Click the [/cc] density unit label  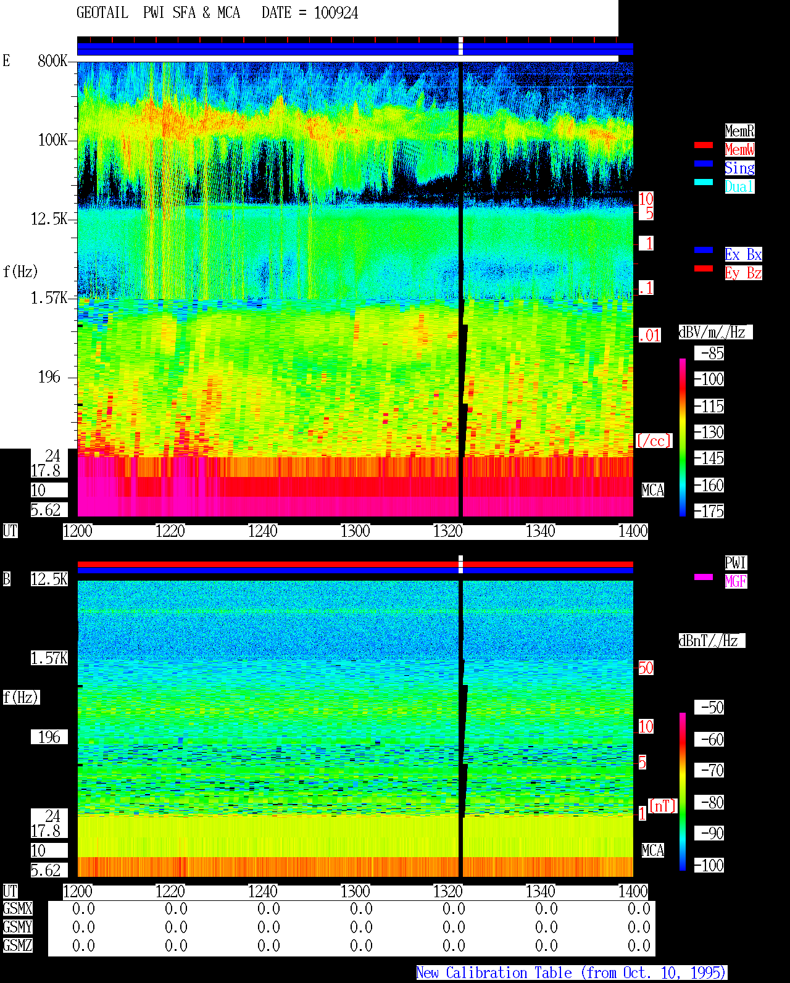(x=654, y=441)
